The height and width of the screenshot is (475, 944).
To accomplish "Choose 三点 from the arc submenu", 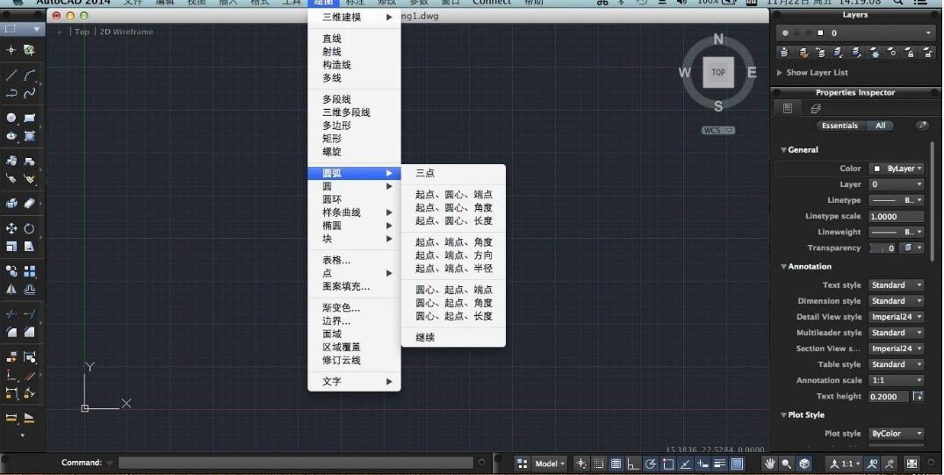I will pos(425,174).
